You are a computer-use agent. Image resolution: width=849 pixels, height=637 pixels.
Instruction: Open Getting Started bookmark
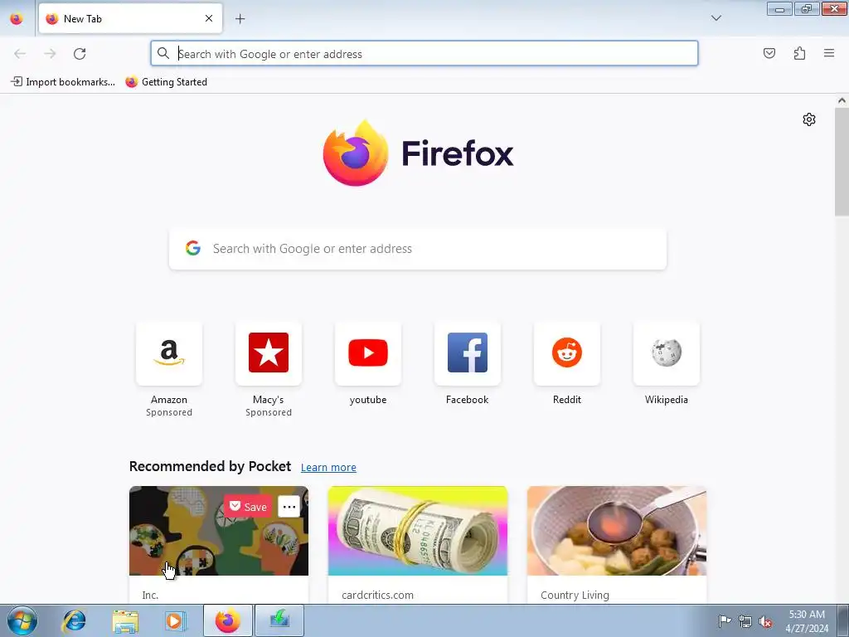coord(166,82)
